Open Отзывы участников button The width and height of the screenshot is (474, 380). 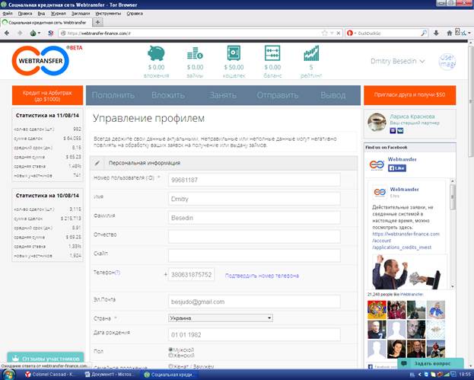pos(46,358)
